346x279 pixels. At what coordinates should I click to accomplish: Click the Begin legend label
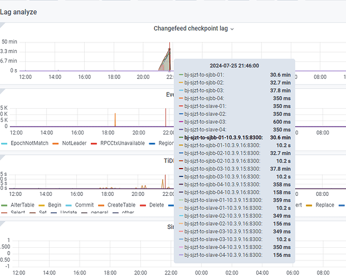click(x=55, y=205)
